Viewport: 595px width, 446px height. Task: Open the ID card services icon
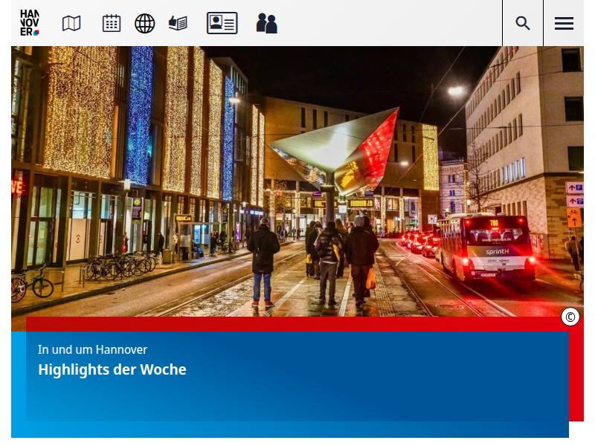[222, 23]
